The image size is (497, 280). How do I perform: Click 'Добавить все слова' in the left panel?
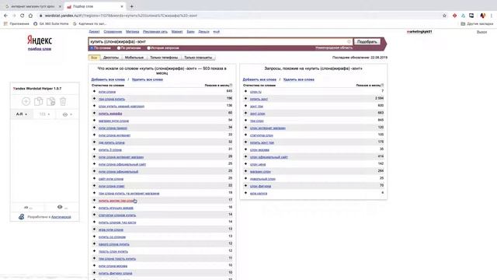(108, 79)
